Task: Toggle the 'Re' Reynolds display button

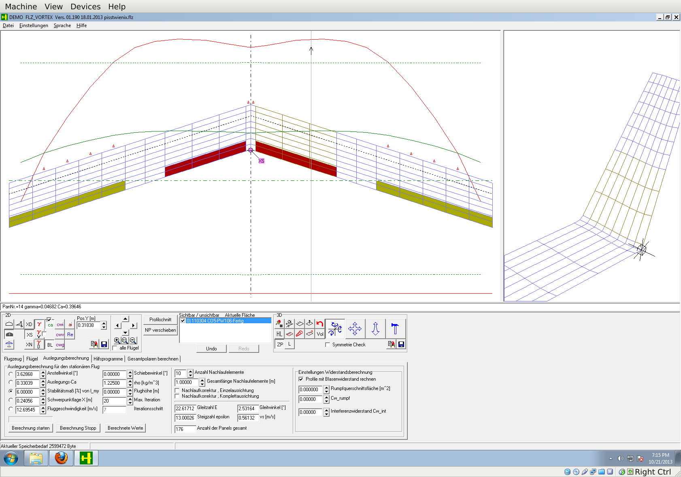Action: 70,335
